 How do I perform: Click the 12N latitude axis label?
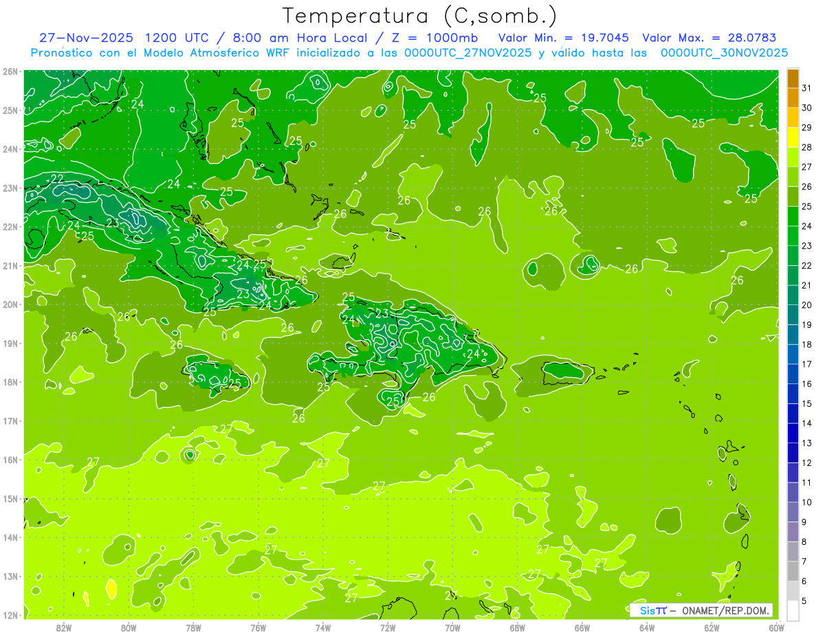click(10, 615)
